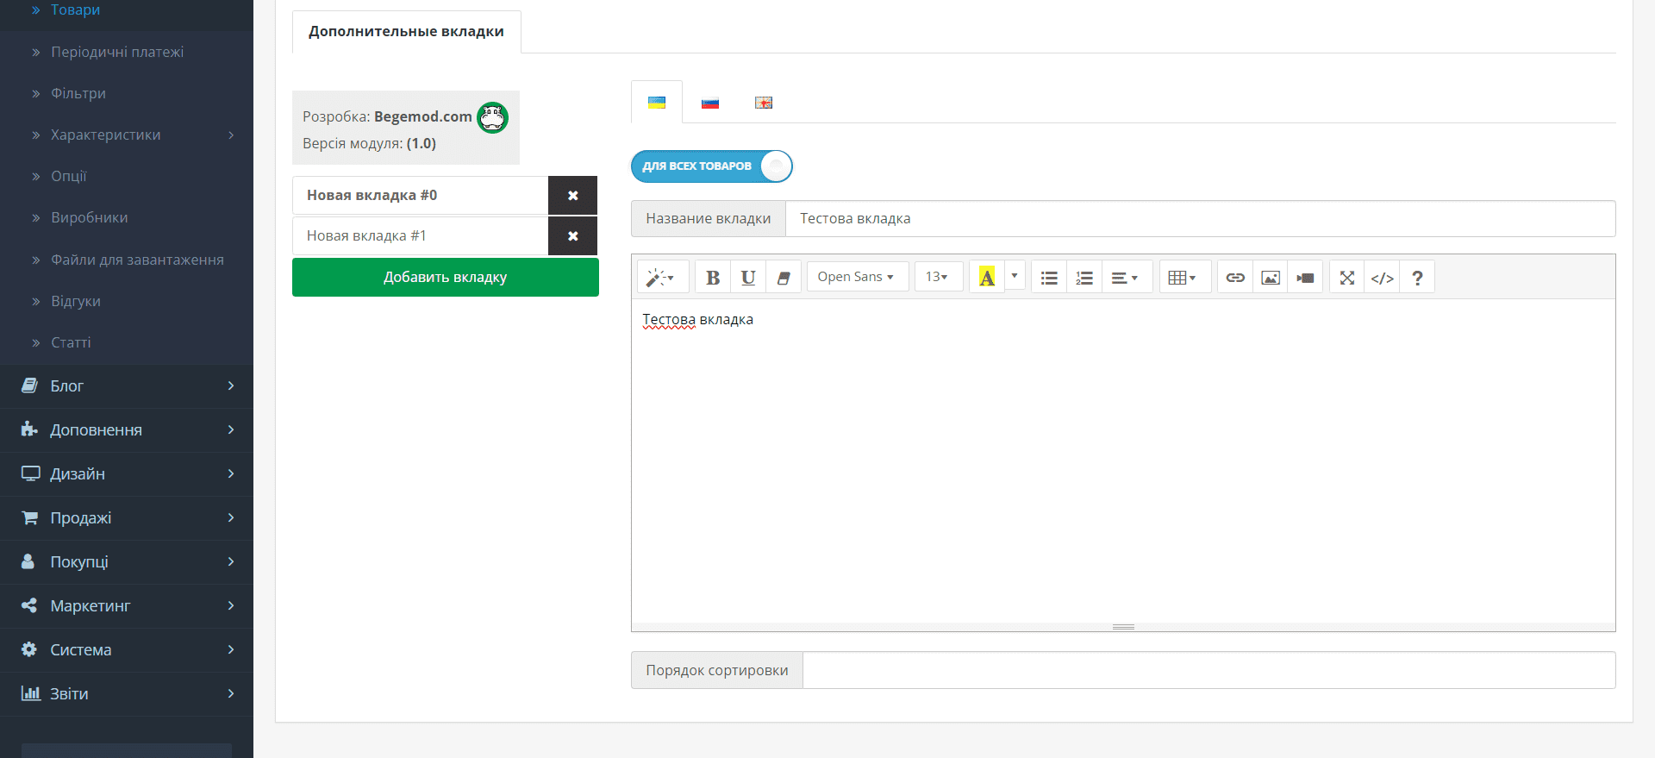
Task: Switch editor to fullscreen mode
Action: (x=1347, y=278)
